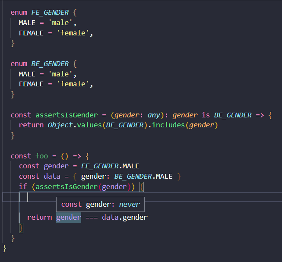Click BE_GENDER in the const data line
Screen dimensions: 282x262
tap(133, 177)
